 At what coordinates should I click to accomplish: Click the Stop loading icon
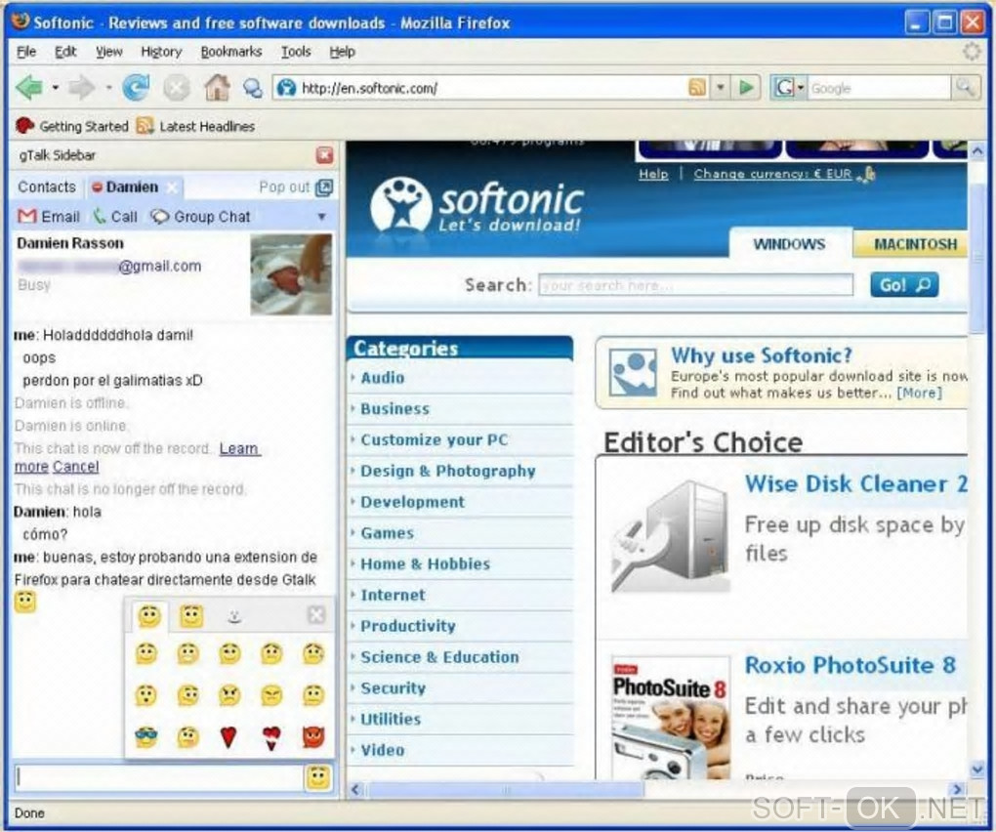(177, 87)
